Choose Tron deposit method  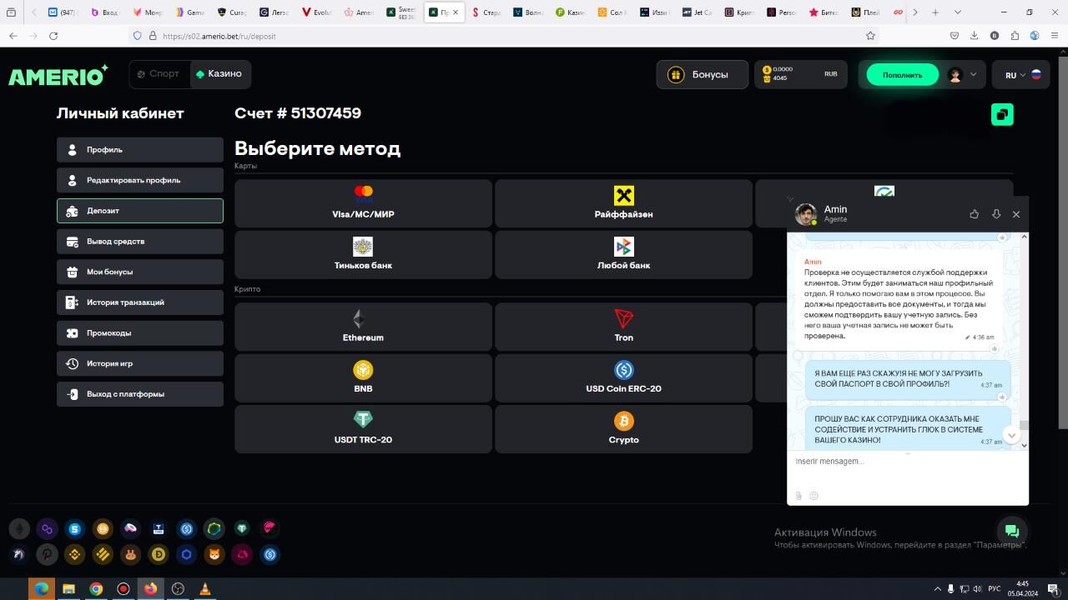(623, 326)
